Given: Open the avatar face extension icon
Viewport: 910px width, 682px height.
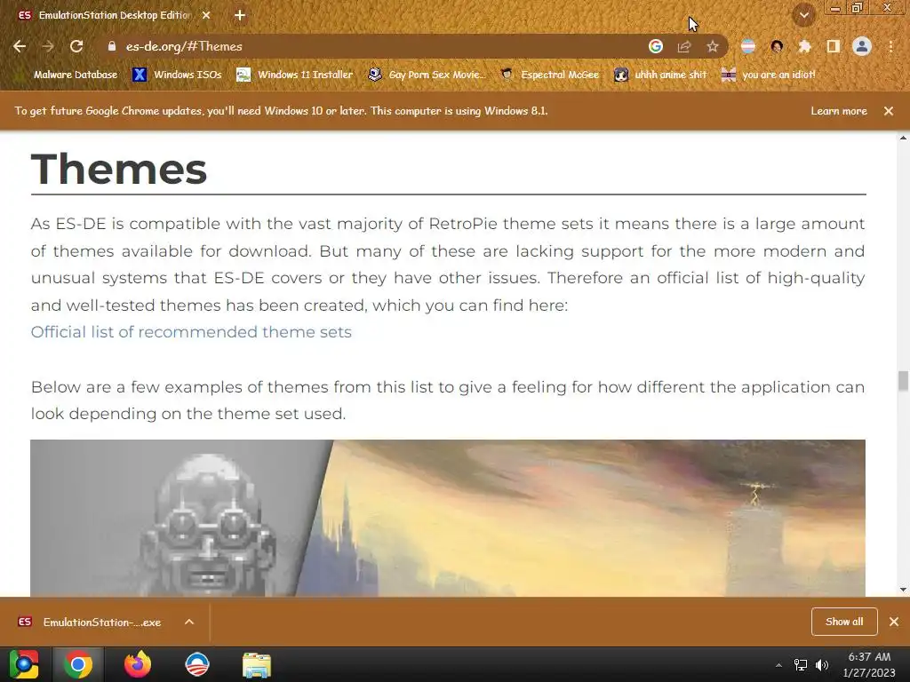Looking at the screenshot, I should pyautogui.click(x=777, y=46).
